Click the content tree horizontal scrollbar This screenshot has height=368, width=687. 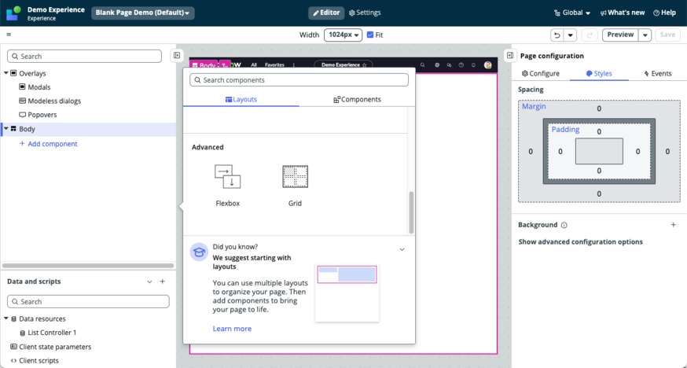tap(88, 266)
